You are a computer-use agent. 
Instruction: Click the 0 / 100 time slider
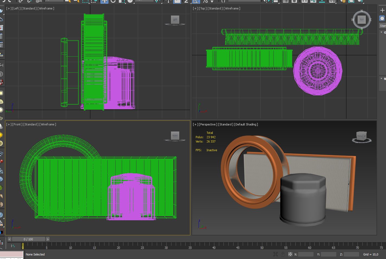pos(28,239)
